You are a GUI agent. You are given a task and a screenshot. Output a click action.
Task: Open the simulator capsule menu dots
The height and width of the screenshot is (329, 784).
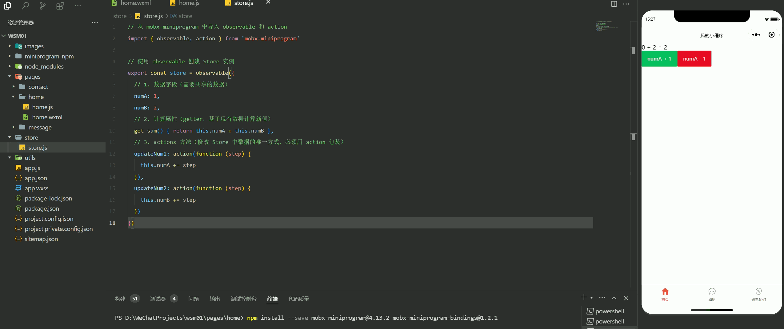(x=756, y=35)
